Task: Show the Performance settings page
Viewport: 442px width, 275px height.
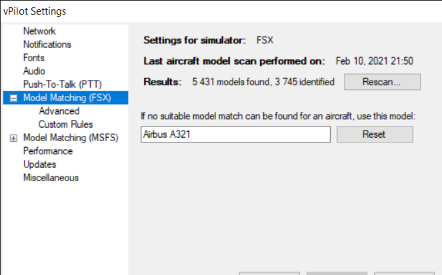Action: tap(47, 151)
